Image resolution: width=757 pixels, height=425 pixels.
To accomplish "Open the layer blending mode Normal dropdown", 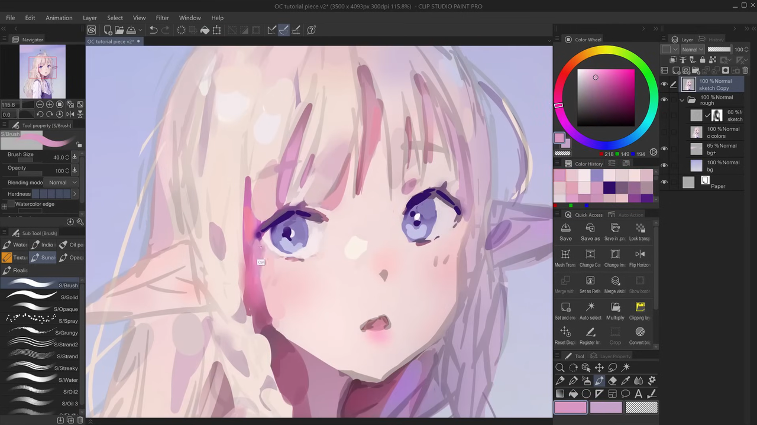I will pos(692,50).
